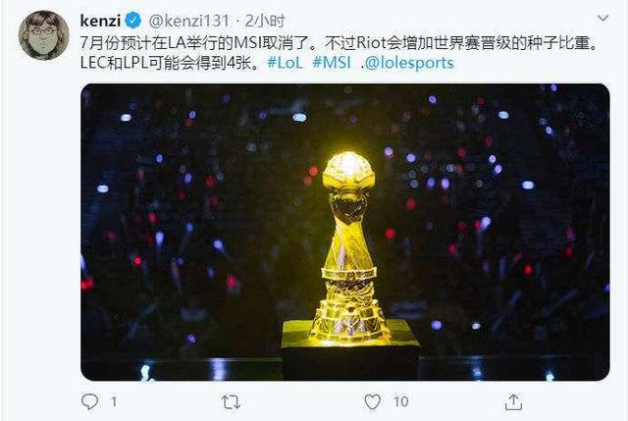Click the text line LEC和LPL可能会得到4张
The height and width of the screenshot is (421, 628).
click(170, 63)
